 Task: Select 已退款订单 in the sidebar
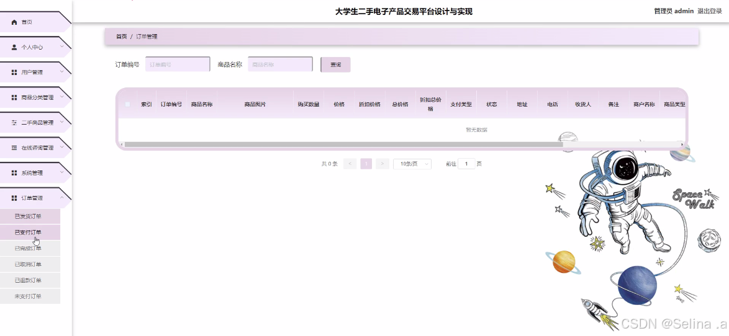[x=30, y=280]
